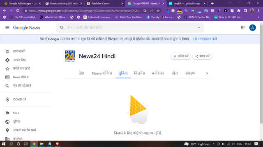
Task: Switch to 'Feeds are being 301' tab
Action: [x=64, y=4]
